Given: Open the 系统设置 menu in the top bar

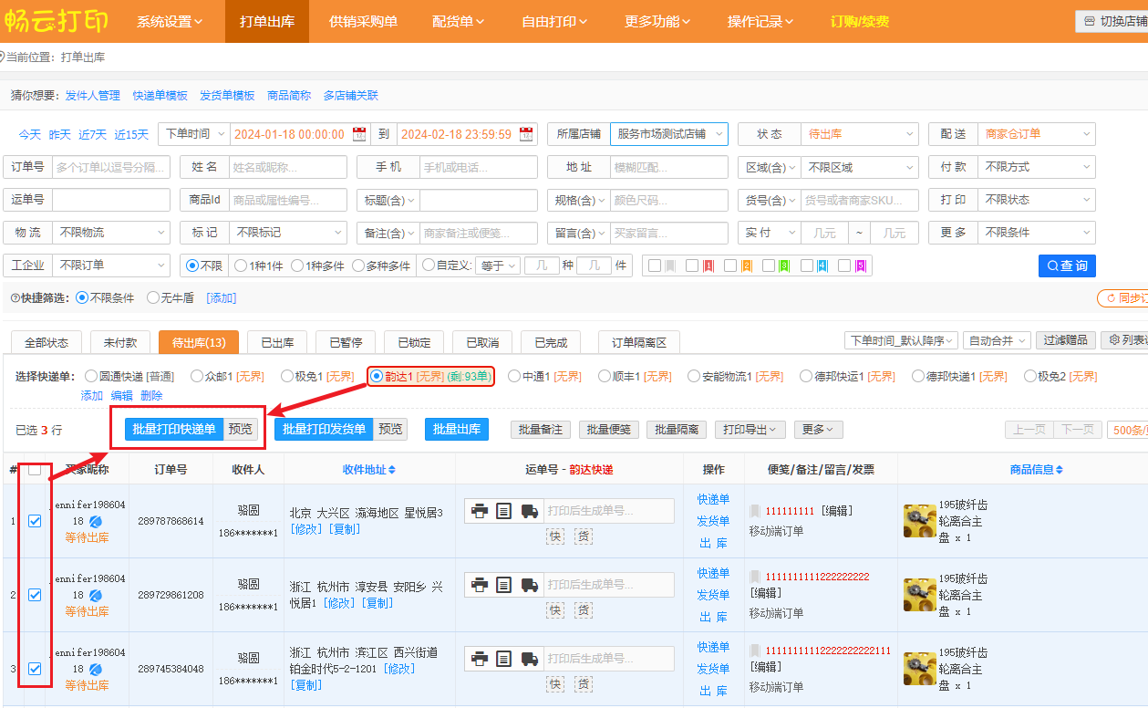Looking at the screenshot, I should [170, 21].
